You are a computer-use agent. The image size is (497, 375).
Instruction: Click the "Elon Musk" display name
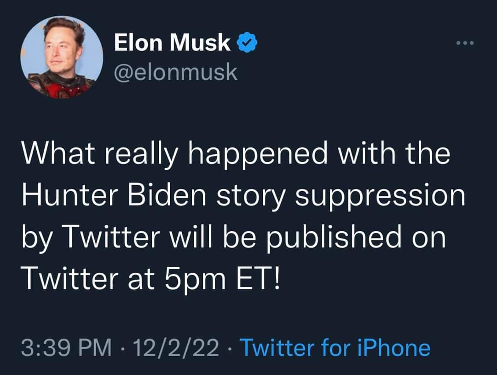[172, 44]
